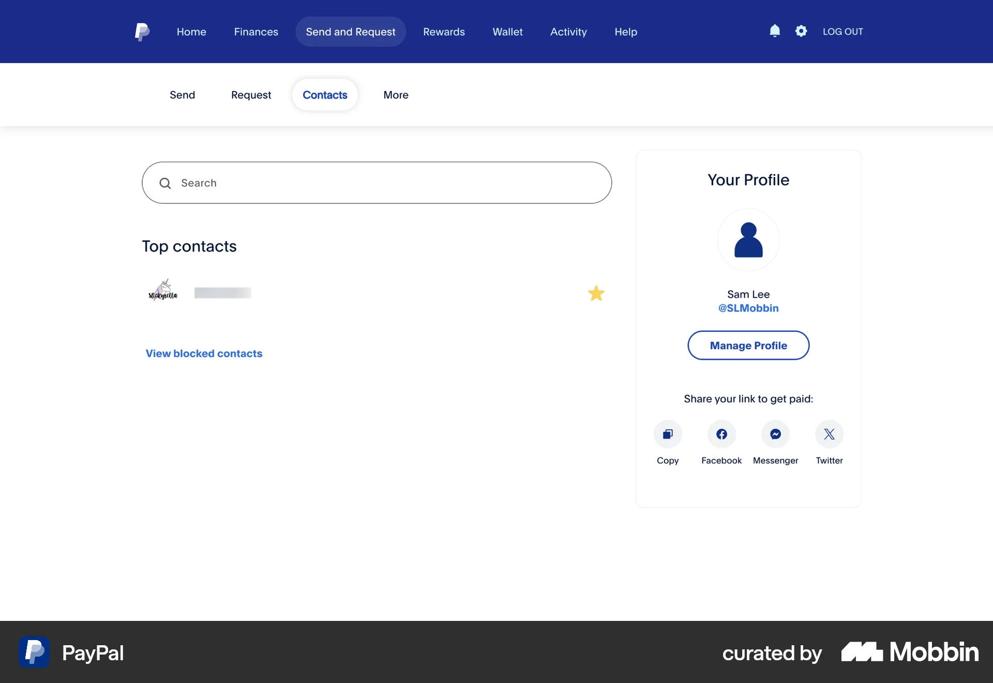Open the notification bell icon

(774, 31)
